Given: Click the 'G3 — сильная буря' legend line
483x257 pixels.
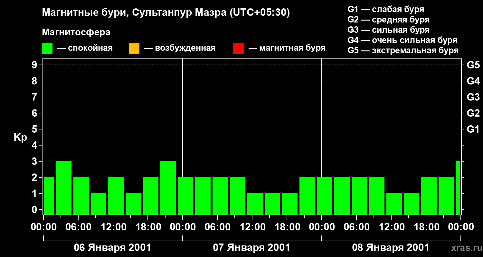Looking at the screenshot, I should (x=388, y=30).
